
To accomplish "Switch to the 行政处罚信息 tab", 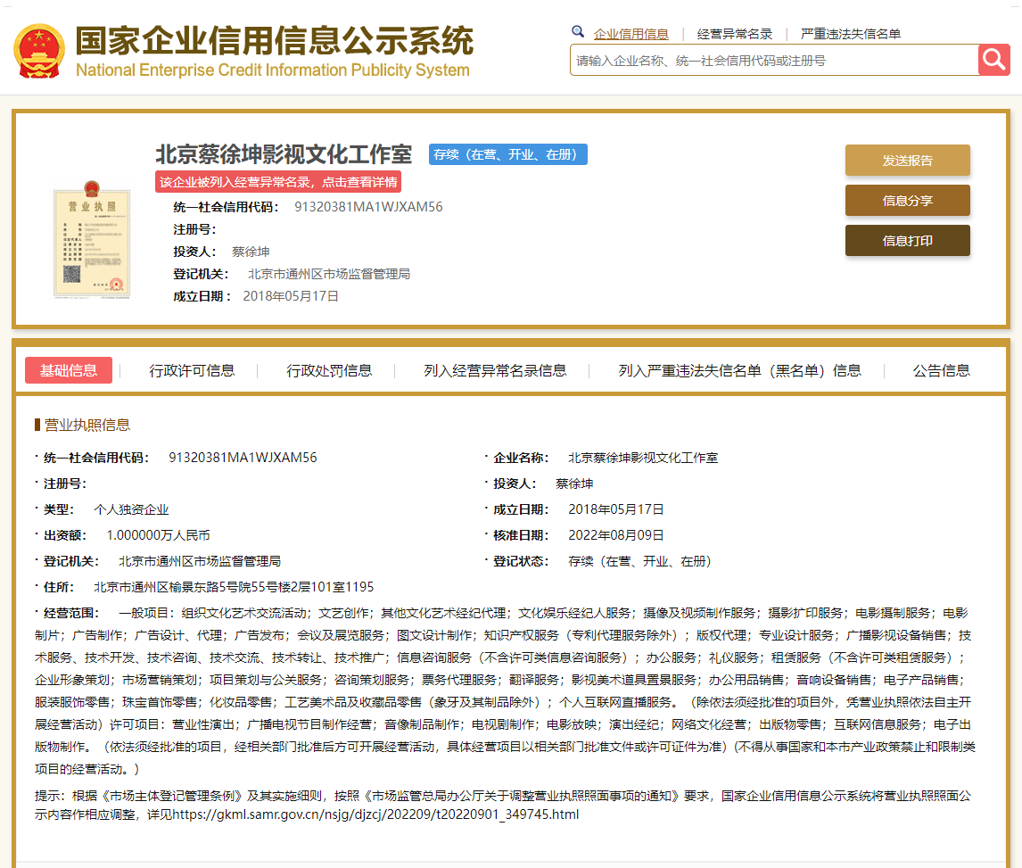I will [x=329, y=370].
